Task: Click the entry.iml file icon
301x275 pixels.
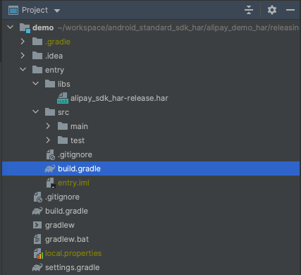Action: point(51,183)
